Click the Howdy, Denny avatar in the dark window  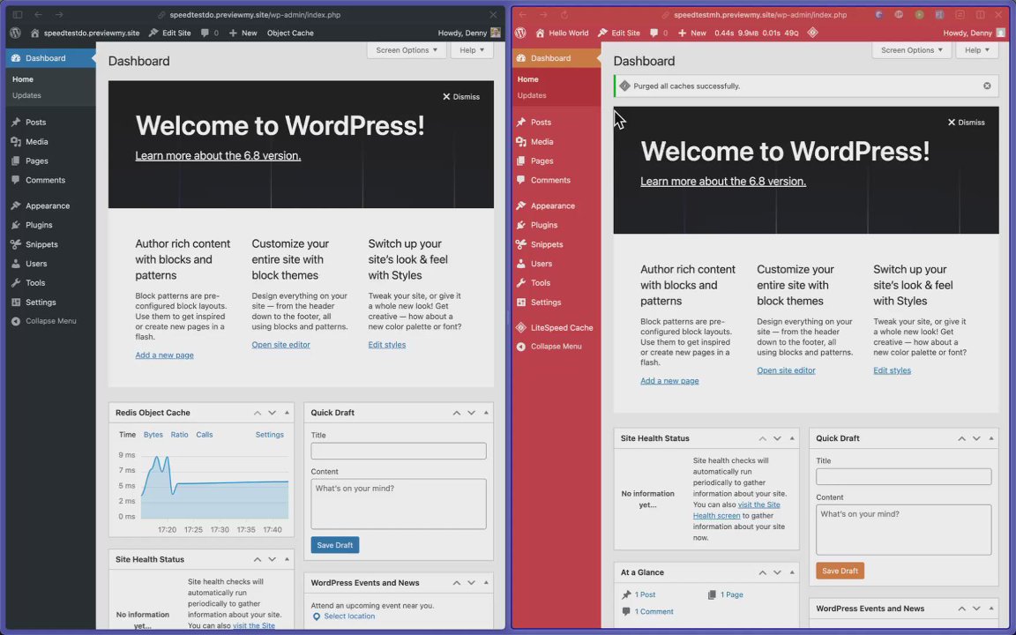coord(496,33)
